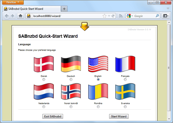
Task: Click the Româna language label
Action: point(98,103)
